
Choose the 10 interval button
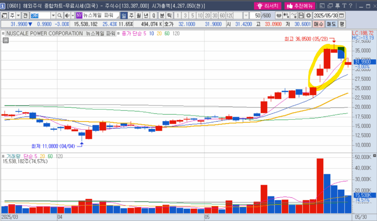coord(200,15)
